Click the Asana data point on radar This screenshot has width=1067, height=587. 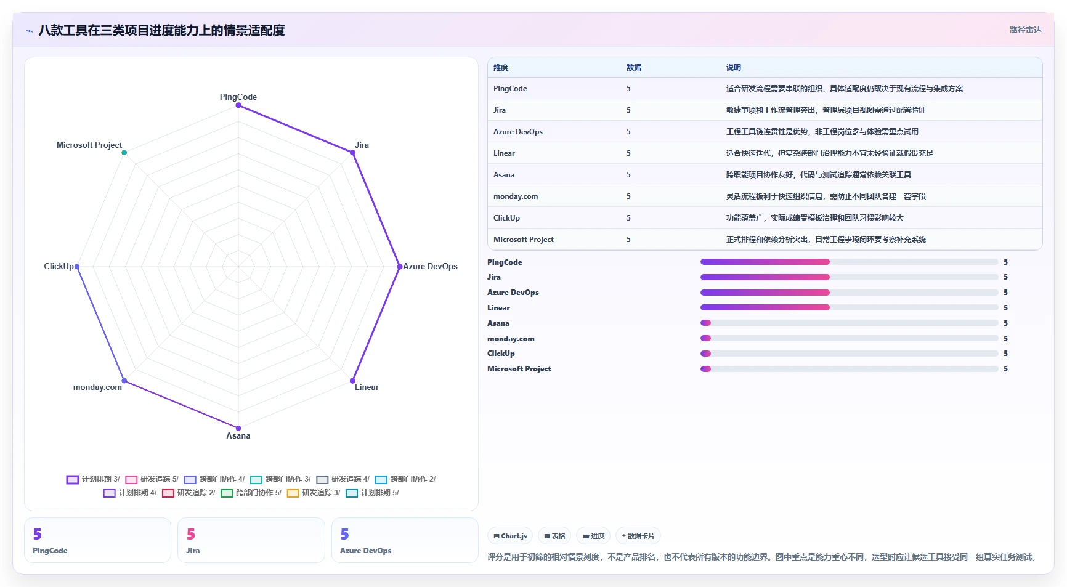pos(238,428)
